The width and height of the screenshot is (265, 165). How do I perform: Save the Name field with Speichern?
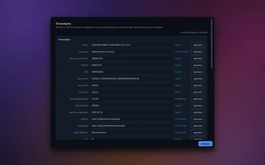pos(198,45)
